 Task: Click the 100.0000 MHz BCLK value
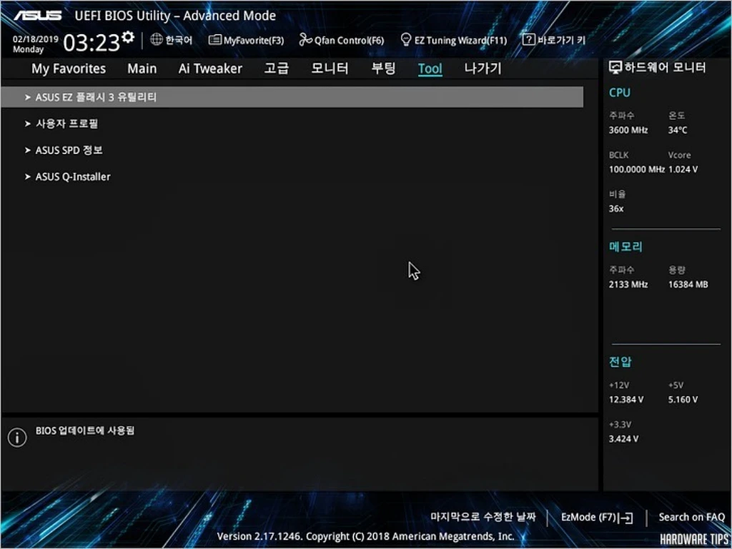click(636, 169)
